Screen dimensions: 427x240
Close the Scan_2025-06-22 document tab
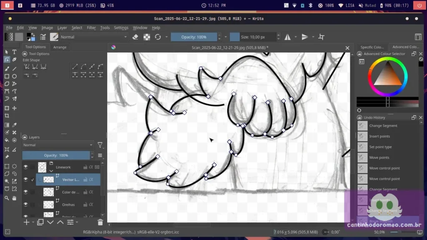coord(347,48)
